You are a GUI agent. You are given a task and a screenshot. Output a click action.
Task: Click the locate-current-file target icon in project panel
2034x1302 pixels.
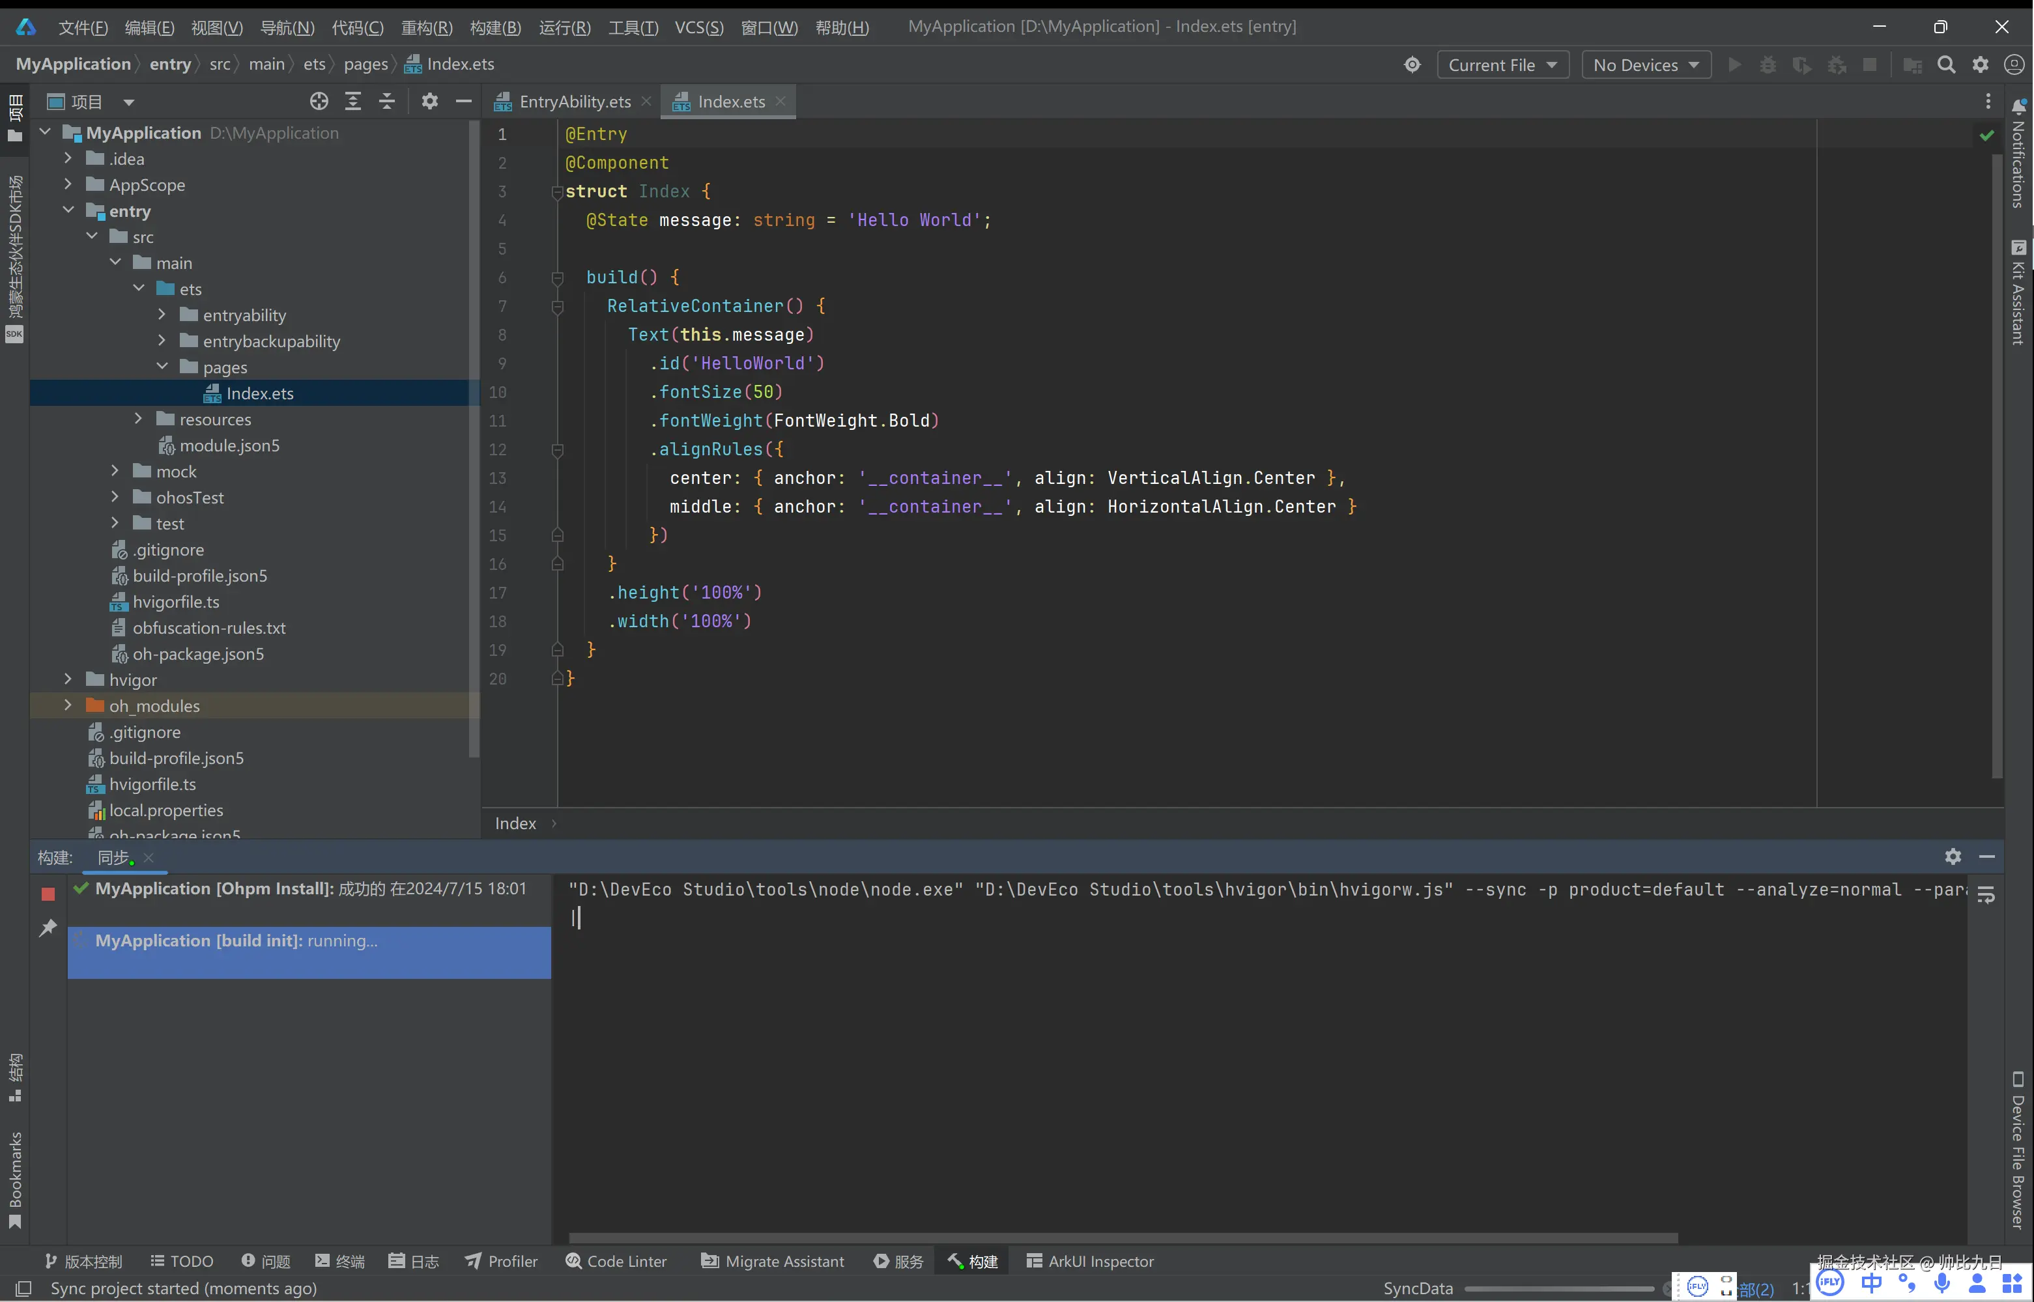coord(319,102)
